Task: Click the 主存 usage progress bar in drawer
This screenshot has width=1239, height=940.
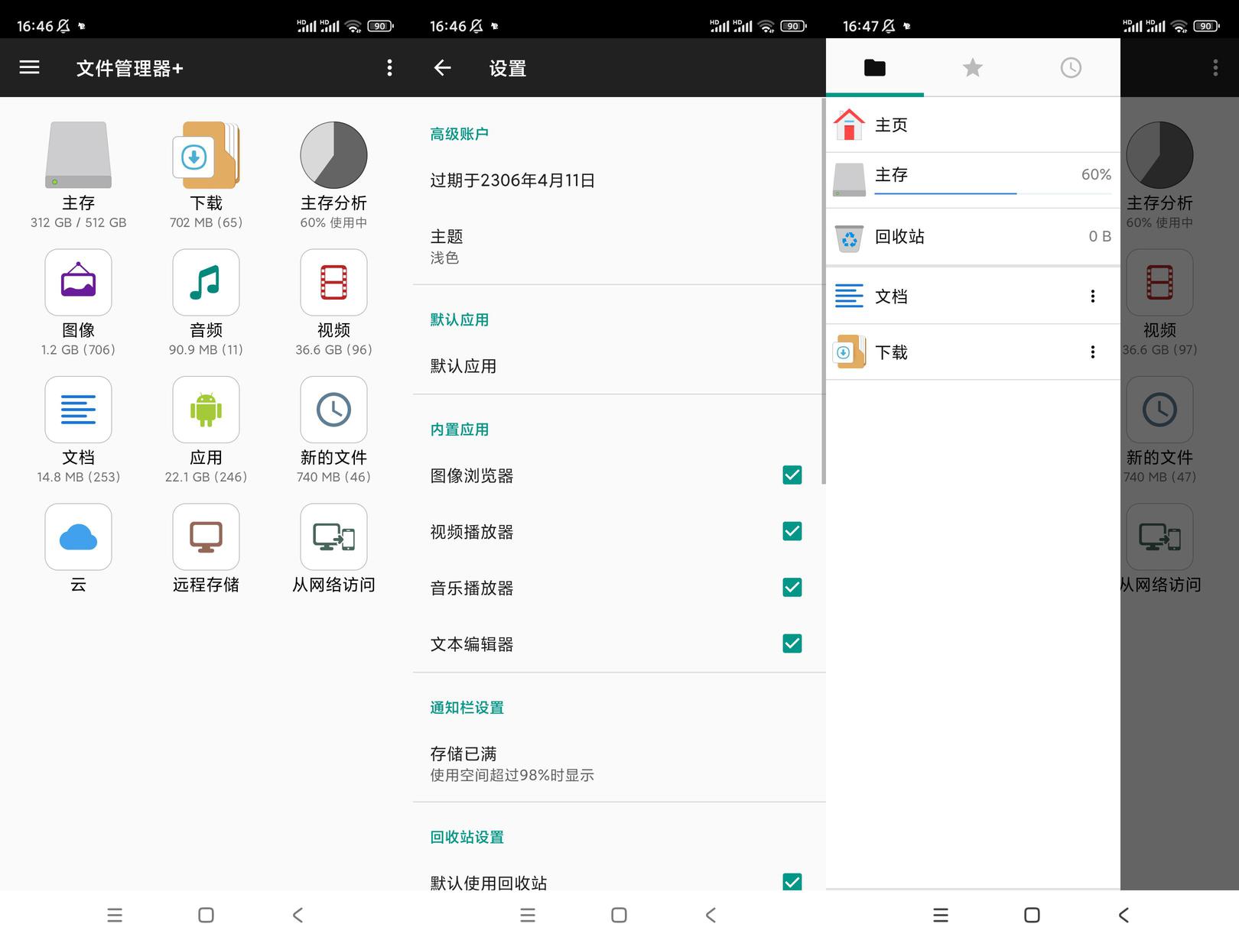Action: [x=993, y=193]
